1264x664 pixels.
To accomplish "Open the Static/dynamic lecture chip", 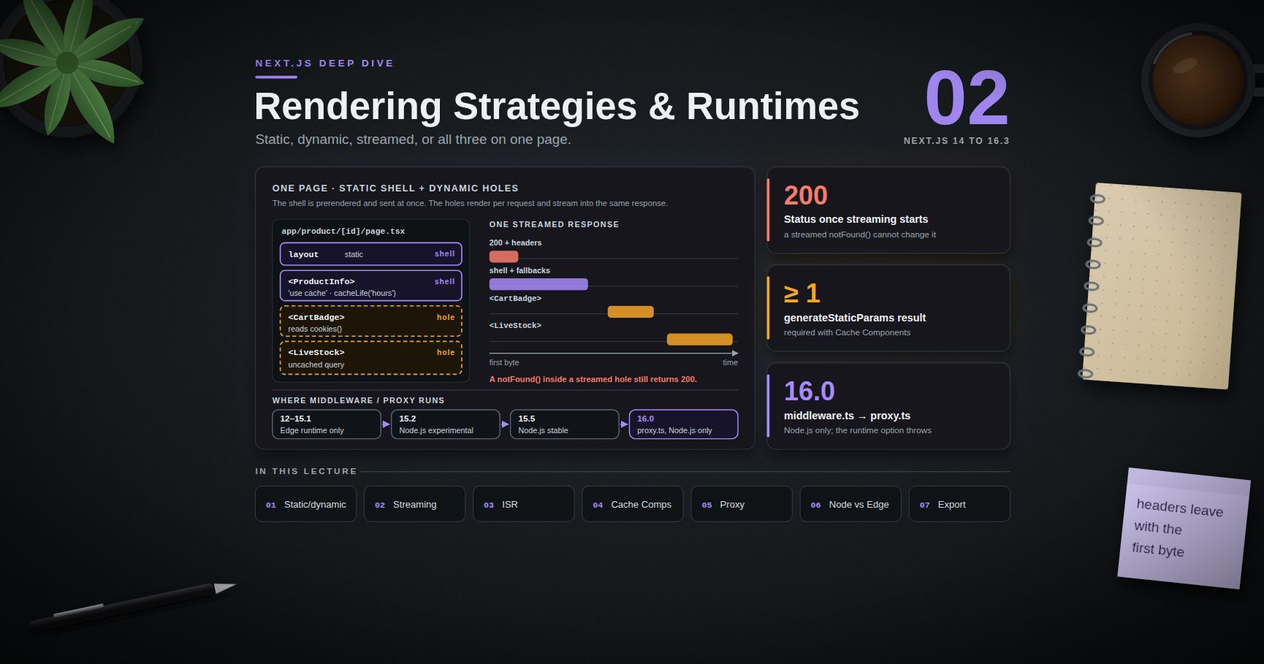I will pos(305,504).
